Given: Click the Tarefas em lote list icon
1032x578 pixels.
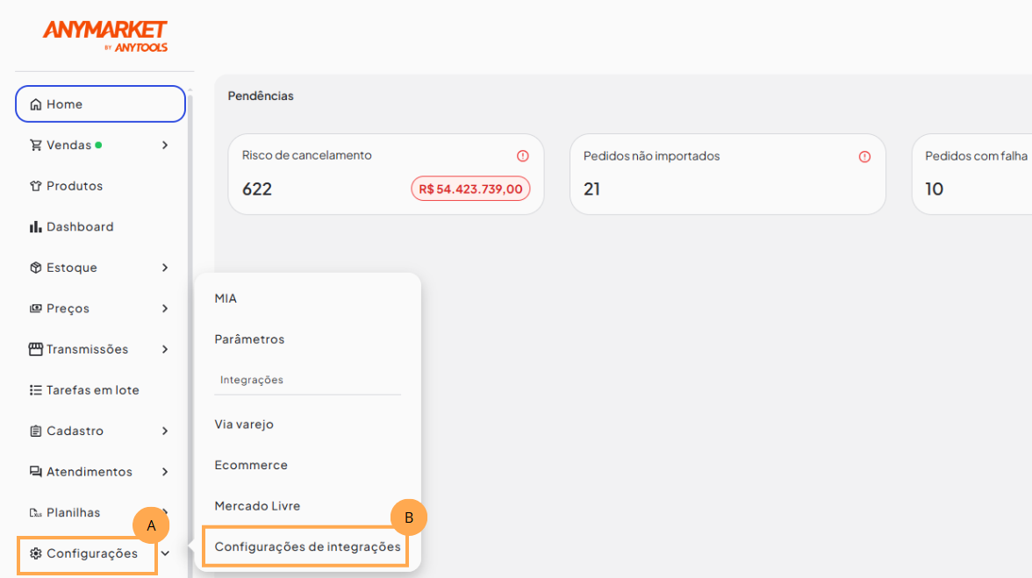Looking at the screenshot, I should pyautogui.click(x=36, y=390).
